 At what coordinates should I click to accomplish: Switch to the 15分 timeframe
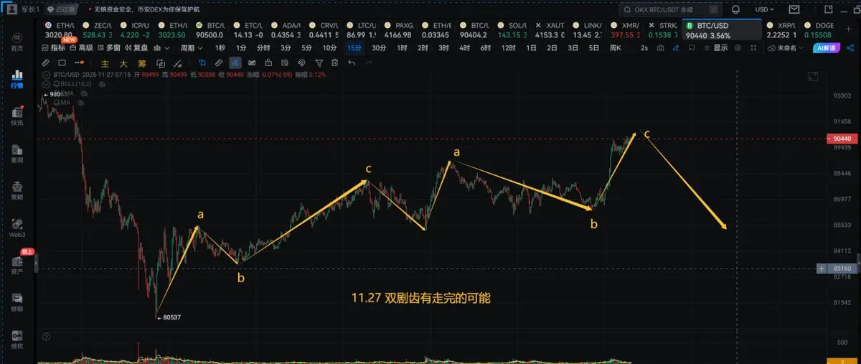(354, 47)
